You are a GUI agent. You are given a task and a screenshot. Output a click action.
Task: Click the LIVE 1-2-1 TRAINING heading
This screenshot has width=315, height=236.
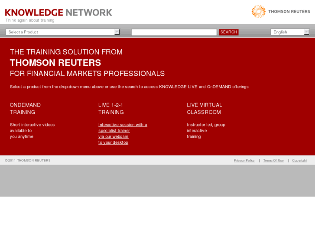pos(111,108)
